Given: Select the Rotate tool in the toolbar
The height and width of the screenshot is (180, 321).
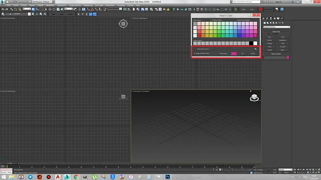Looking at the screenshot, I should (54, 9).
